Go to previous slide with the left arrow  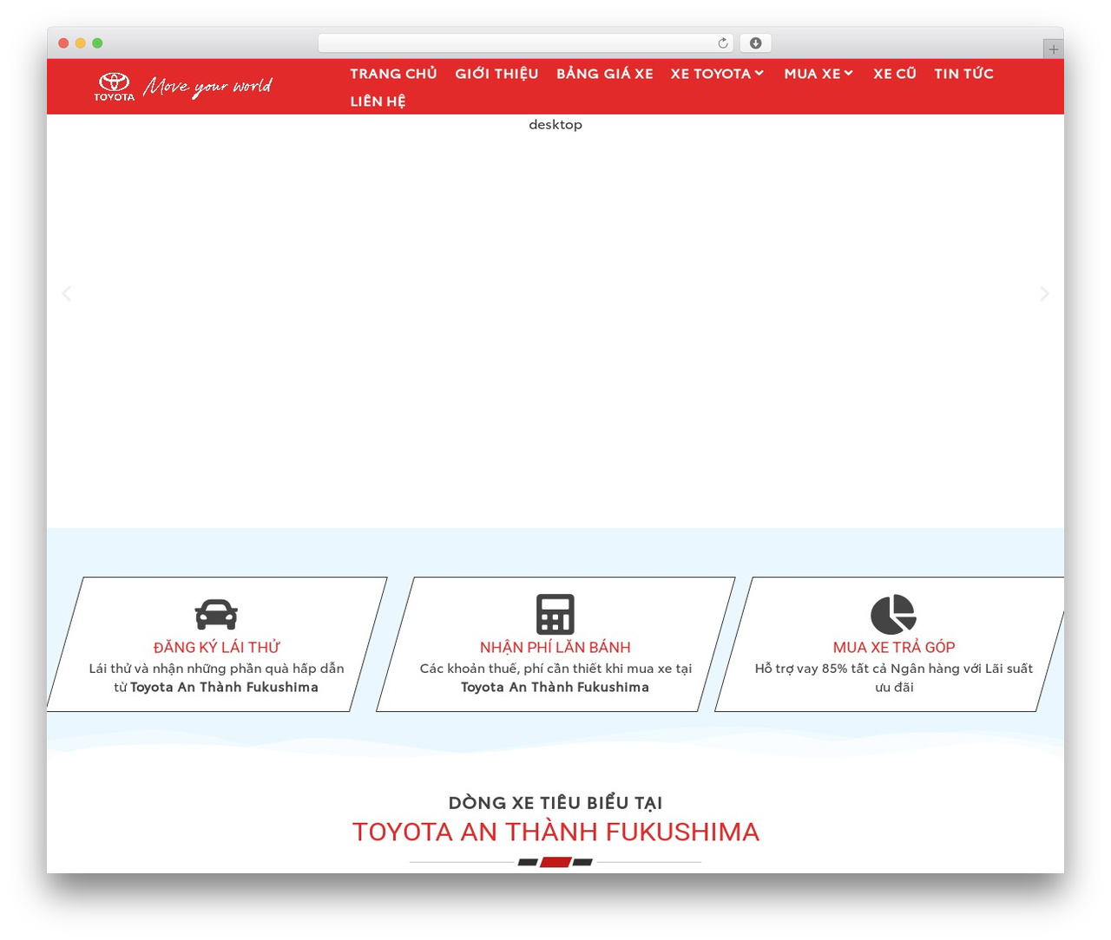(x=66, y=294)
